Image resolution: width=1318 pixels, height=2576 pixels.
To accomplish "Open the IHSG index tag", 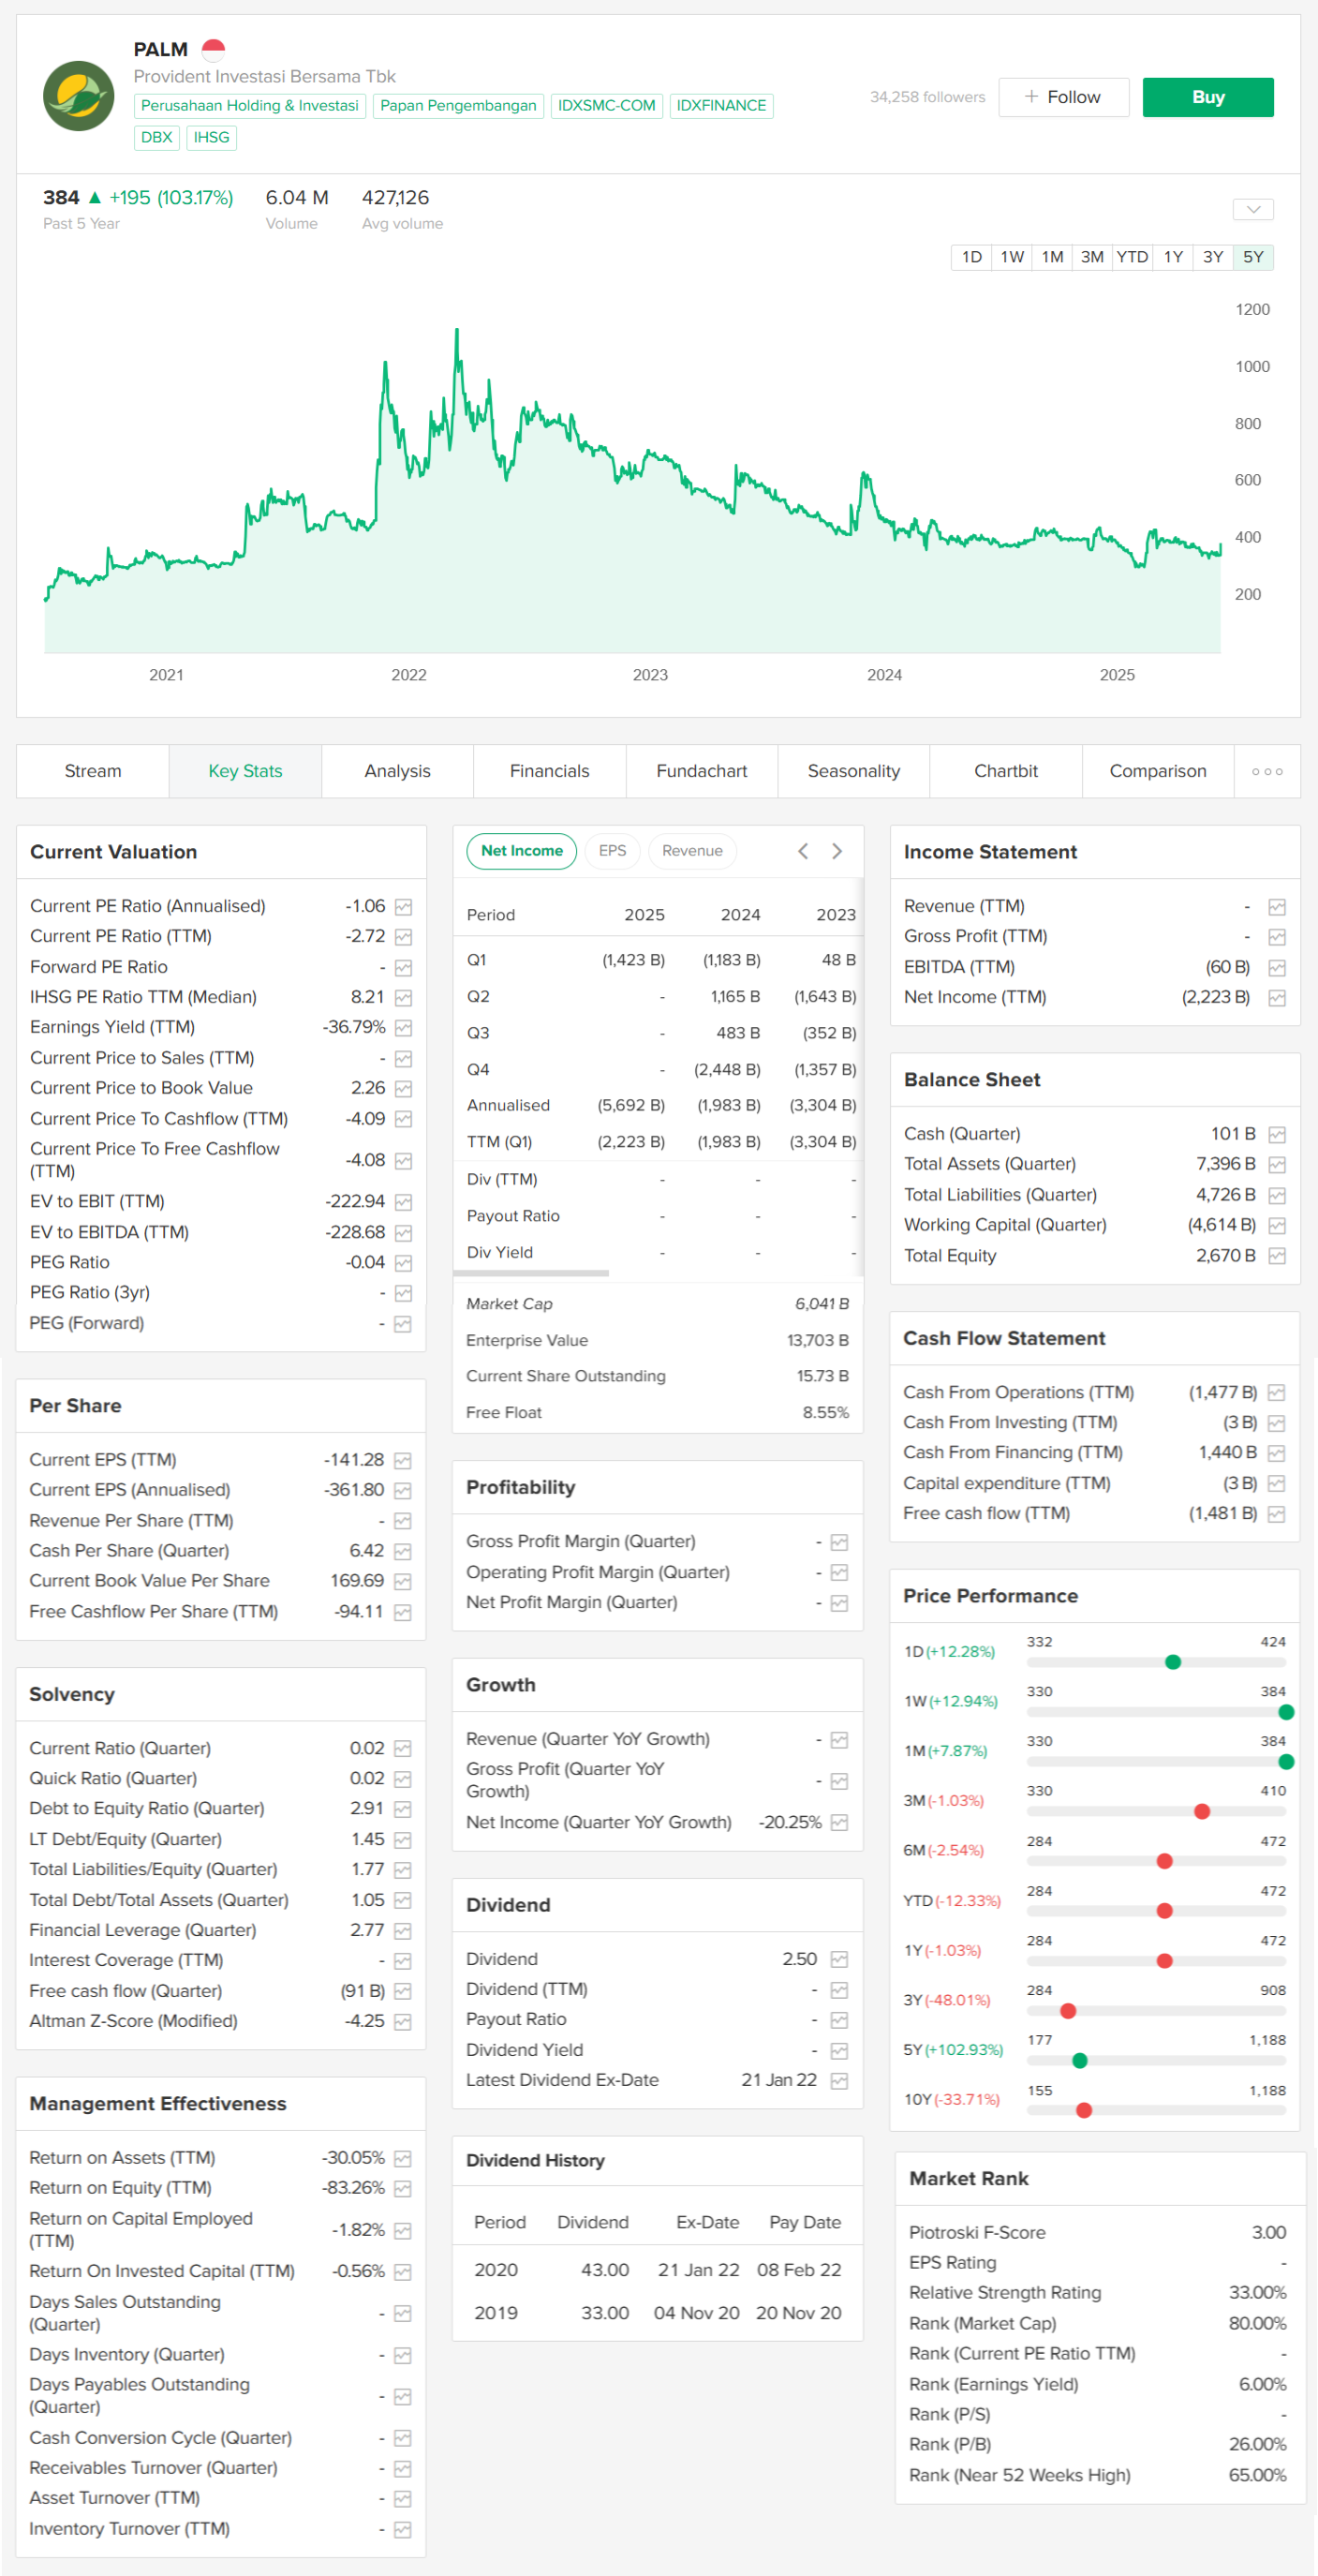I will tap(211, 138).
